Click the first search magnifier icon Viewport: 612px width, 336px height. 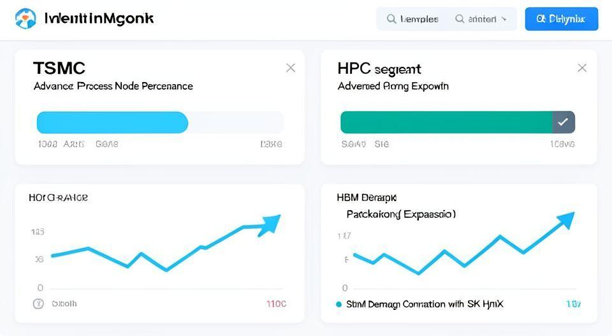click(x=391, y=19)
